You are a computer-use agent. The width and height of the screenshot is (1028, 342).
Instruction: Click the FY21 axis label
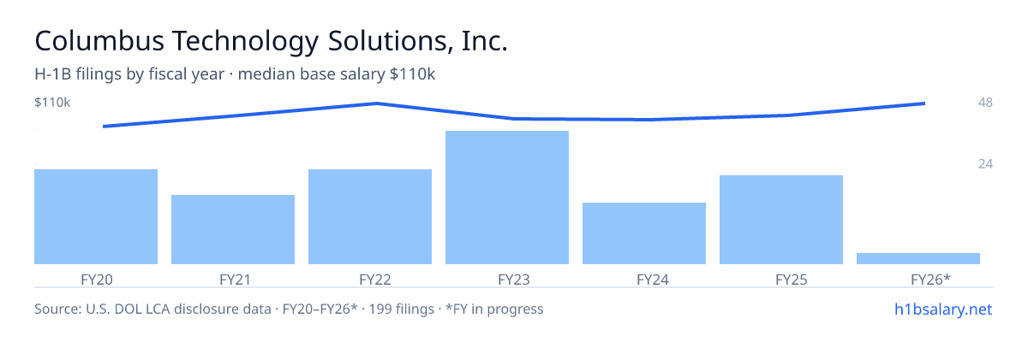233,279
